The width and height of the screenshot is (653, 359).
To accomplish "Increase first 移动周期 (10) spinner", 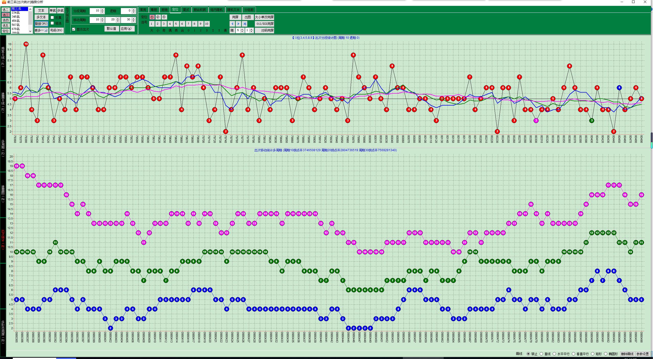I will click(x=102, y=18).
